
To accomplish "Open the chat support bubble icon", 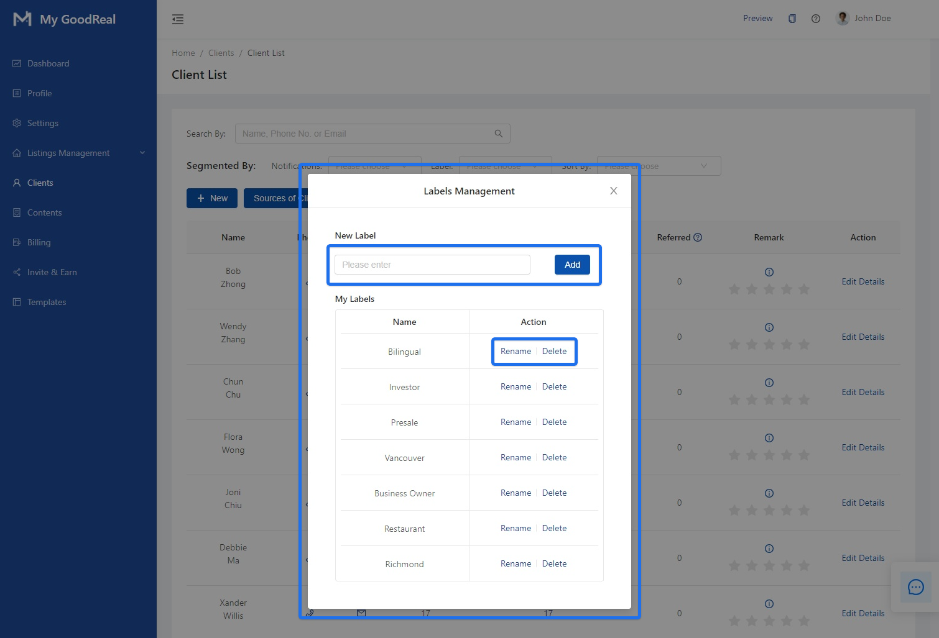I will [915, 587].
